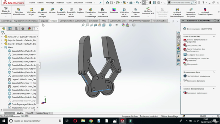Collapse Services de maintenance section
Screen dimensions: 220x124
pyautogui.click(x=214, y=89)
